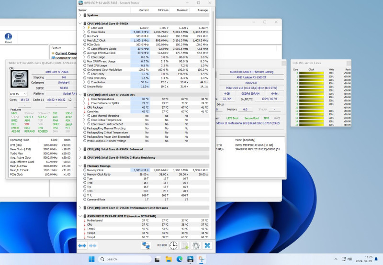The width and height of the screenshot is (383, 265).
Task: Collapse Memory Timings group
Action: click(x=80, y=166)
